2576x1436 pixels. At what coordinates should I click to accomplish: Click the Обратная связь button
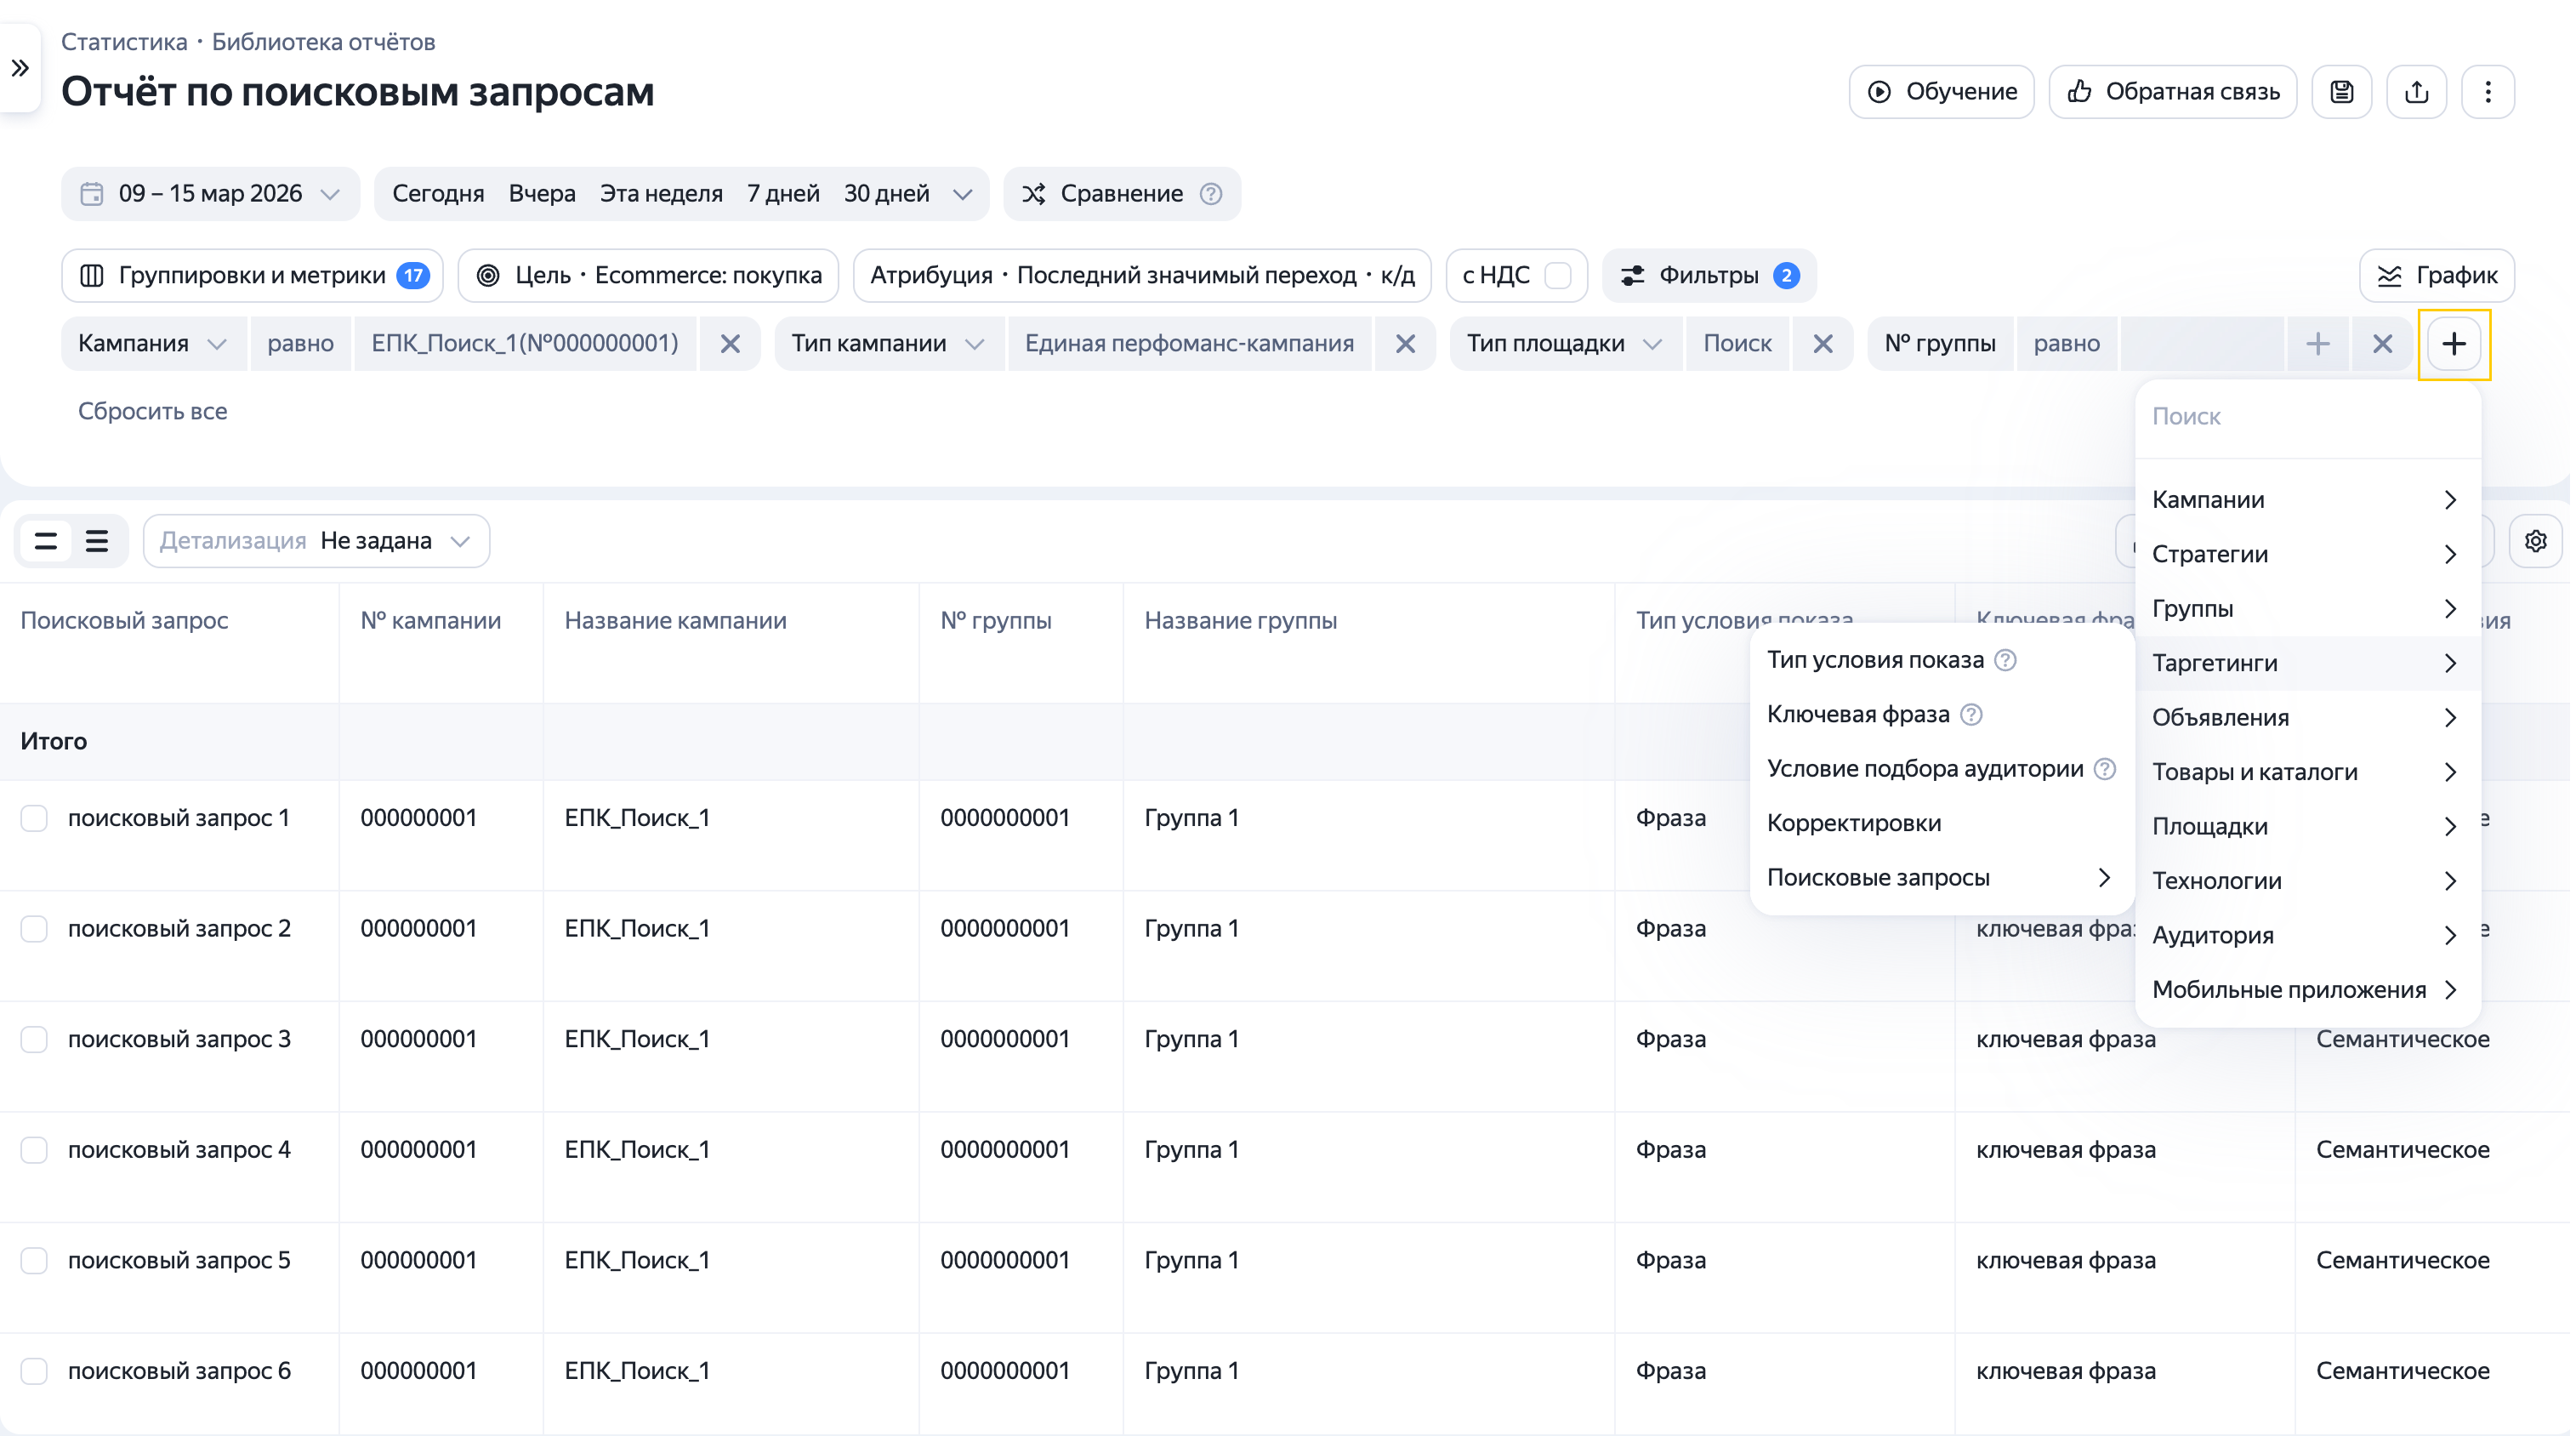2172,92
